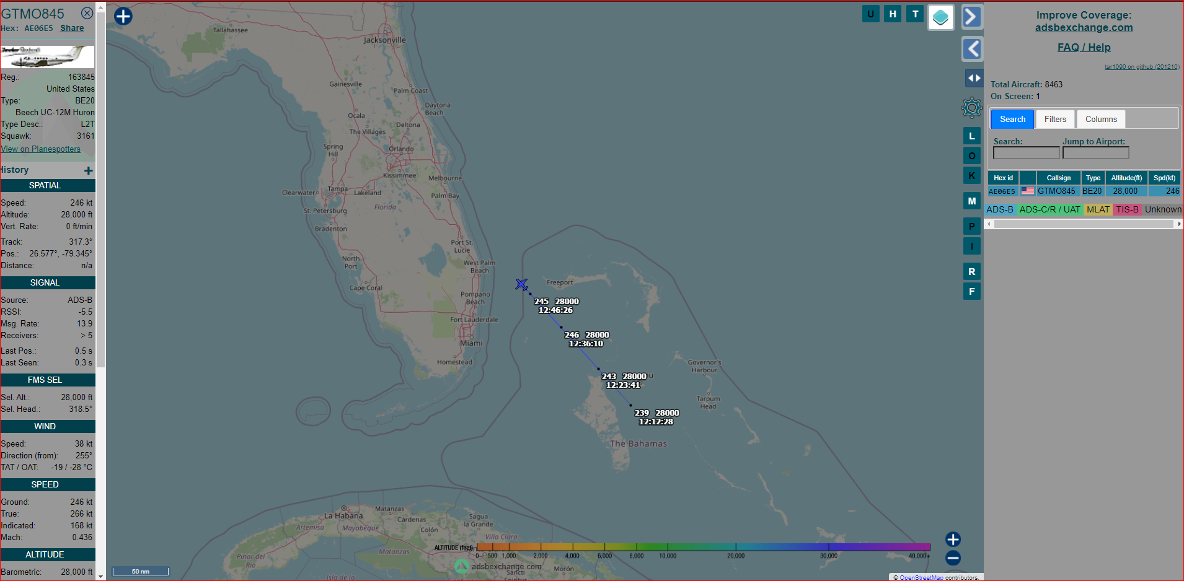
Task: Toggle the P map option button
Action: (x=971, y=226)
